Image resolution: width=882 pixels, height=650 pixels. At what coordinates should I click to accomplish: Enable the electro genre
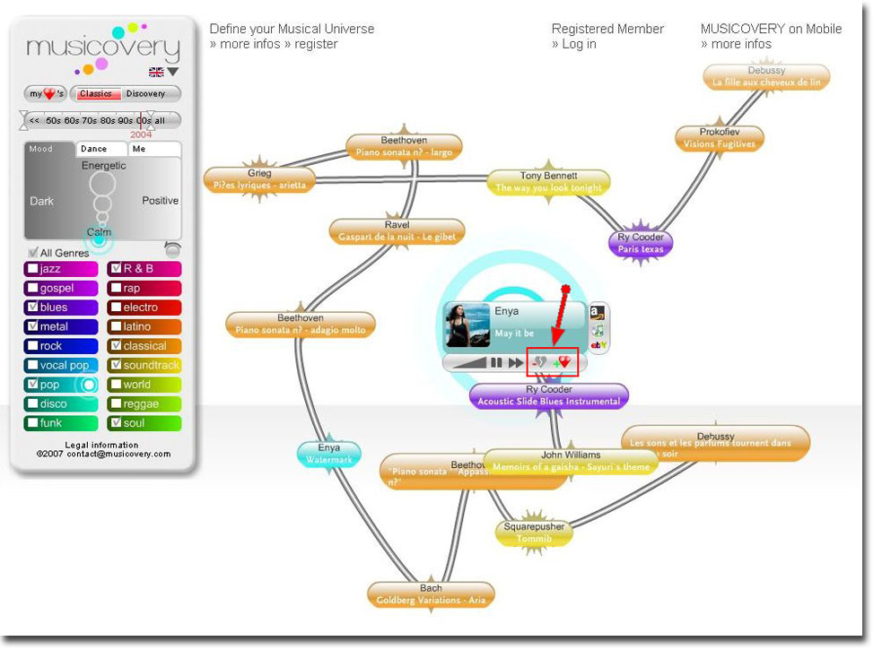(117, 307)
